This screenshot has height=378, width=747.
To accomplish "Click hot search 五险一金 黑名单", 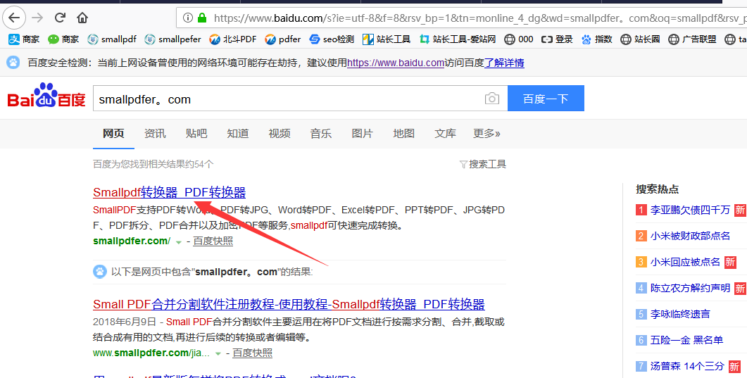I will coord(686,340).
